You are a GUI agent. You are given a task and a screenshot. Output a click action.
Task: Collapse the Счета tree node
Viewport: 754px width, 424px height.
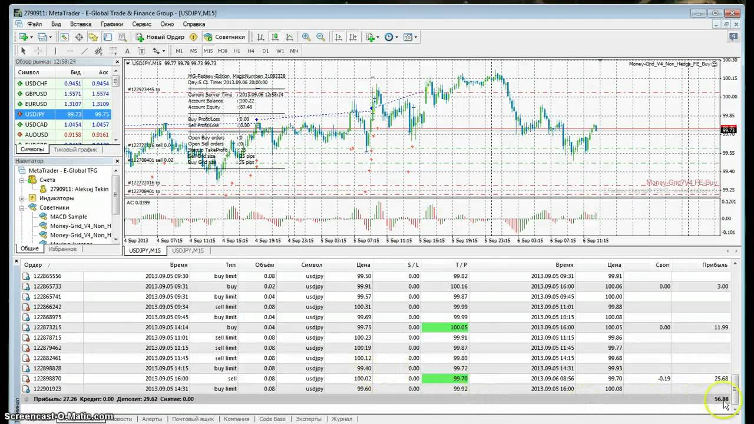(22, 180)
